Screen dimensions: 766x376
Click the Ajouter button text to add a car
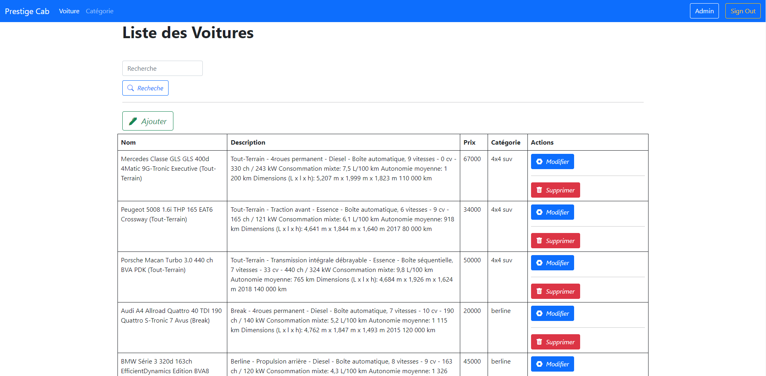point(154,121)
